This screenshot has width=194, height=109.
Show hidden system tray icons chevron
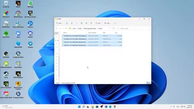tap(171, 107)
